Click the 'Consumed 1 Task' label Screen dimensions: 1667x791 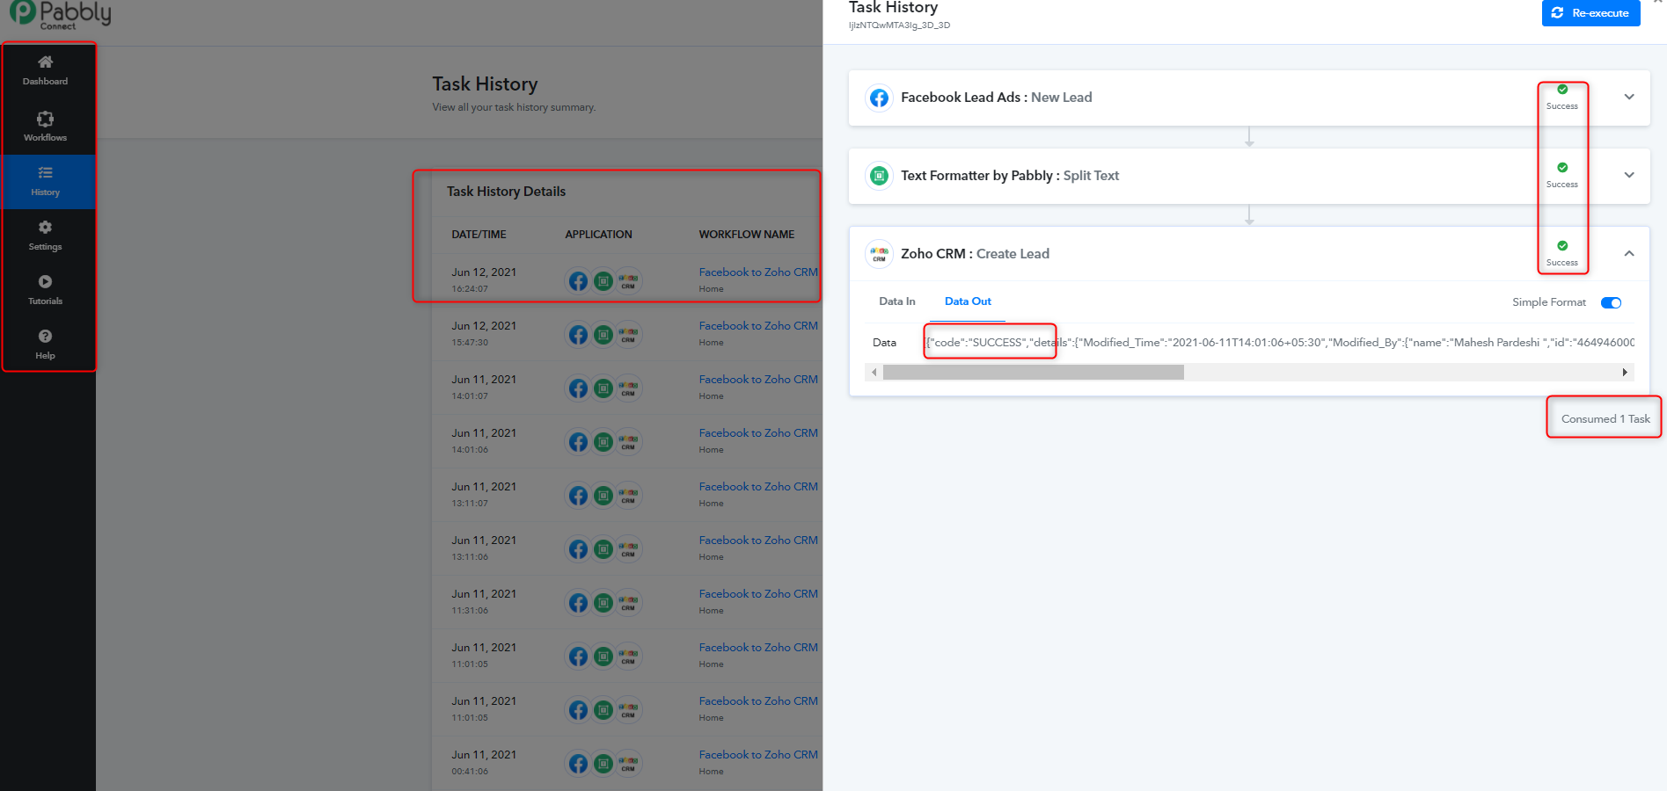tap(1605, 419)
